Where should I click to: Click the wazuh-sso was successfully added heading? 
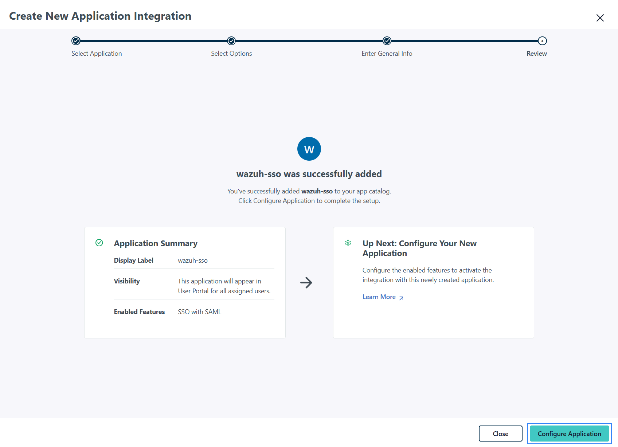(x=309, y=174)
